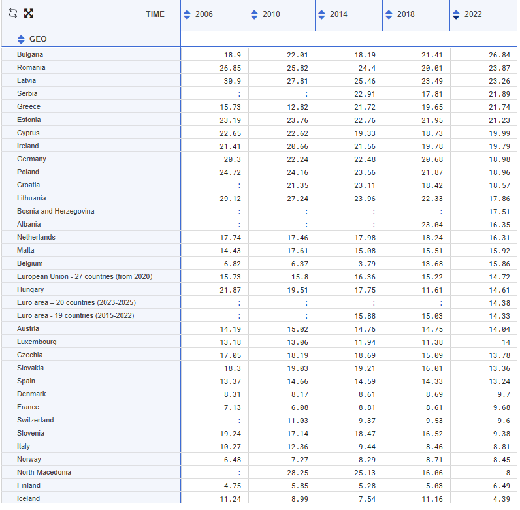Screen dimensions: 520x510
Task: Click Luxembourg's 2022 value 14
Action: (x=506, y=342)
